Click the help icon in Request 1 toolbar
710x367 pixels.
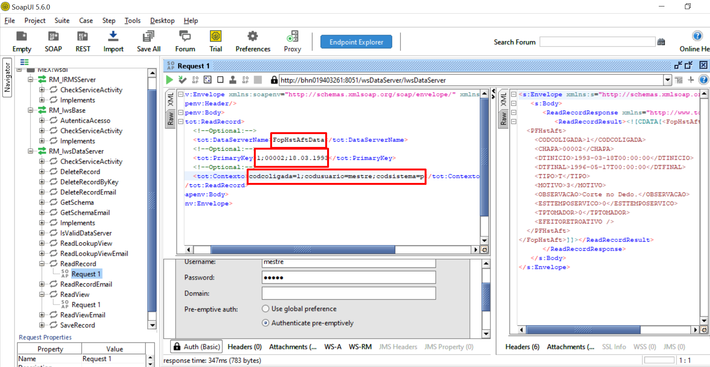click(x=704, y=80)
